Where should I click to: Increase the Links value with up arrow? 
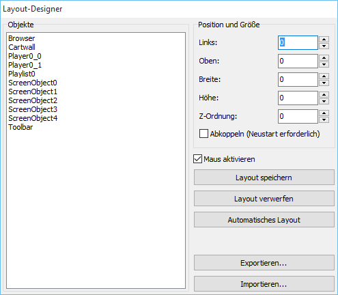point(324,40)
